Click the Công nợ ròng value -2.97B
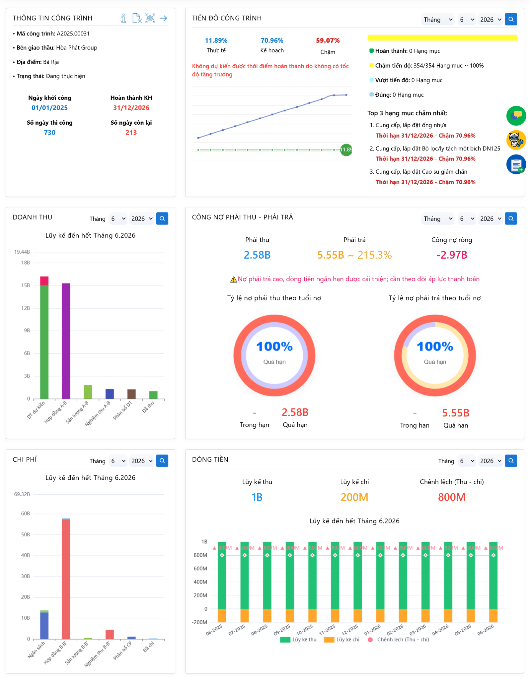The image size is (530, 679). click(452, 255)
